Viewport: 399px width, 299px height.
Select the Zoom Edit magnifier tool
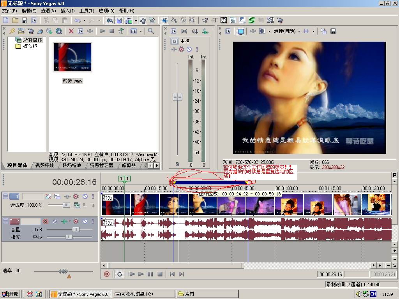192,20
